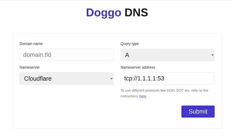Open the Query type dropdown
The height and width of the screenshot is (138, 232).
pyautogui.click(x=168, y=55)
